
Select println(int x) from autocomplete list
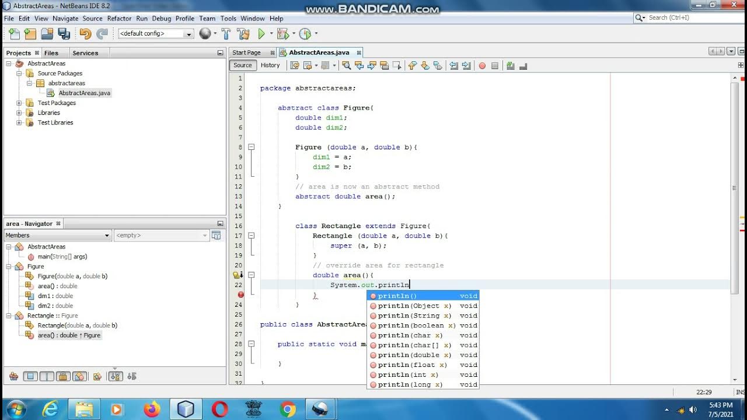(423, 374)
